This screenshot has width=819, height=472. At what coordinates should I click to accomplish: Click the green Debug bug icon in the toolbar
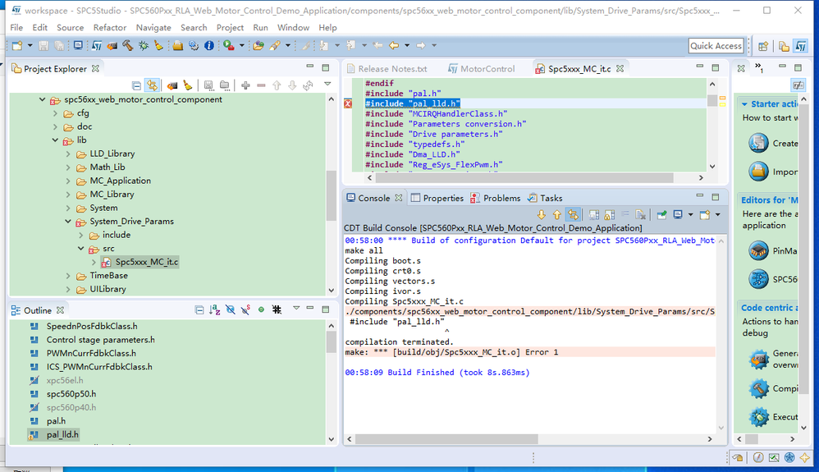pos(143,46)
